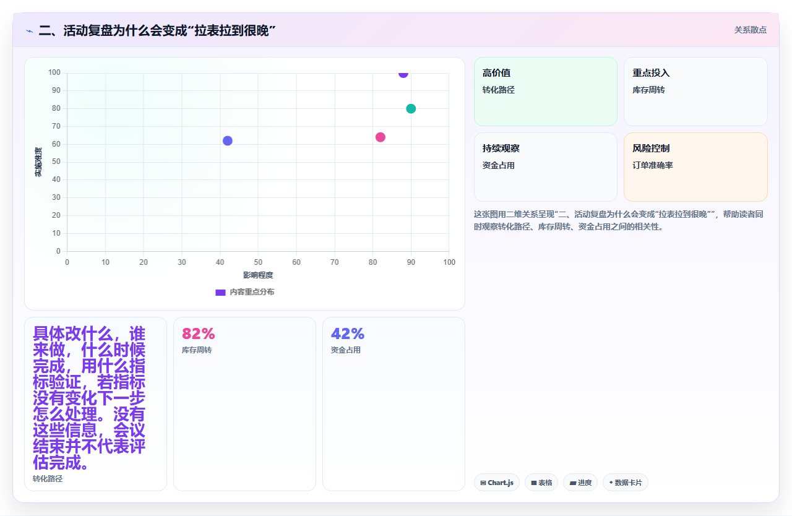Open the 持续观察 资金占用 card
The image size is (792, 516).
pyautogui.click(x=546, y=167)
